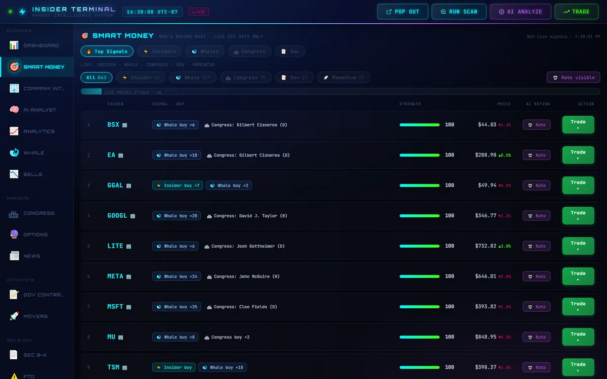
Task: Open the Congress building icon under Markets
Action: coord(14,213)
